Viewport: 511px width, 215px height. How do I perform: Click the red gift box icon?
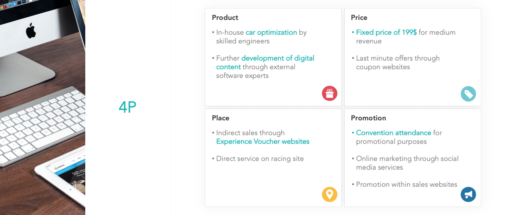pyautogui.click(x=330, y=93)
